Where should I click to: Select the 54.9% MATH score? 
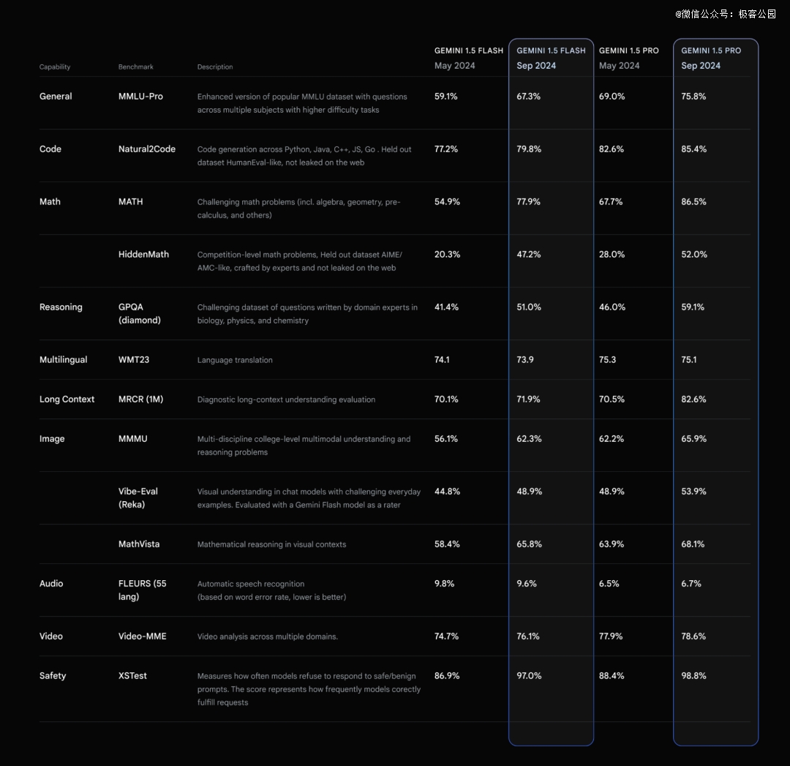click(447, 202)
